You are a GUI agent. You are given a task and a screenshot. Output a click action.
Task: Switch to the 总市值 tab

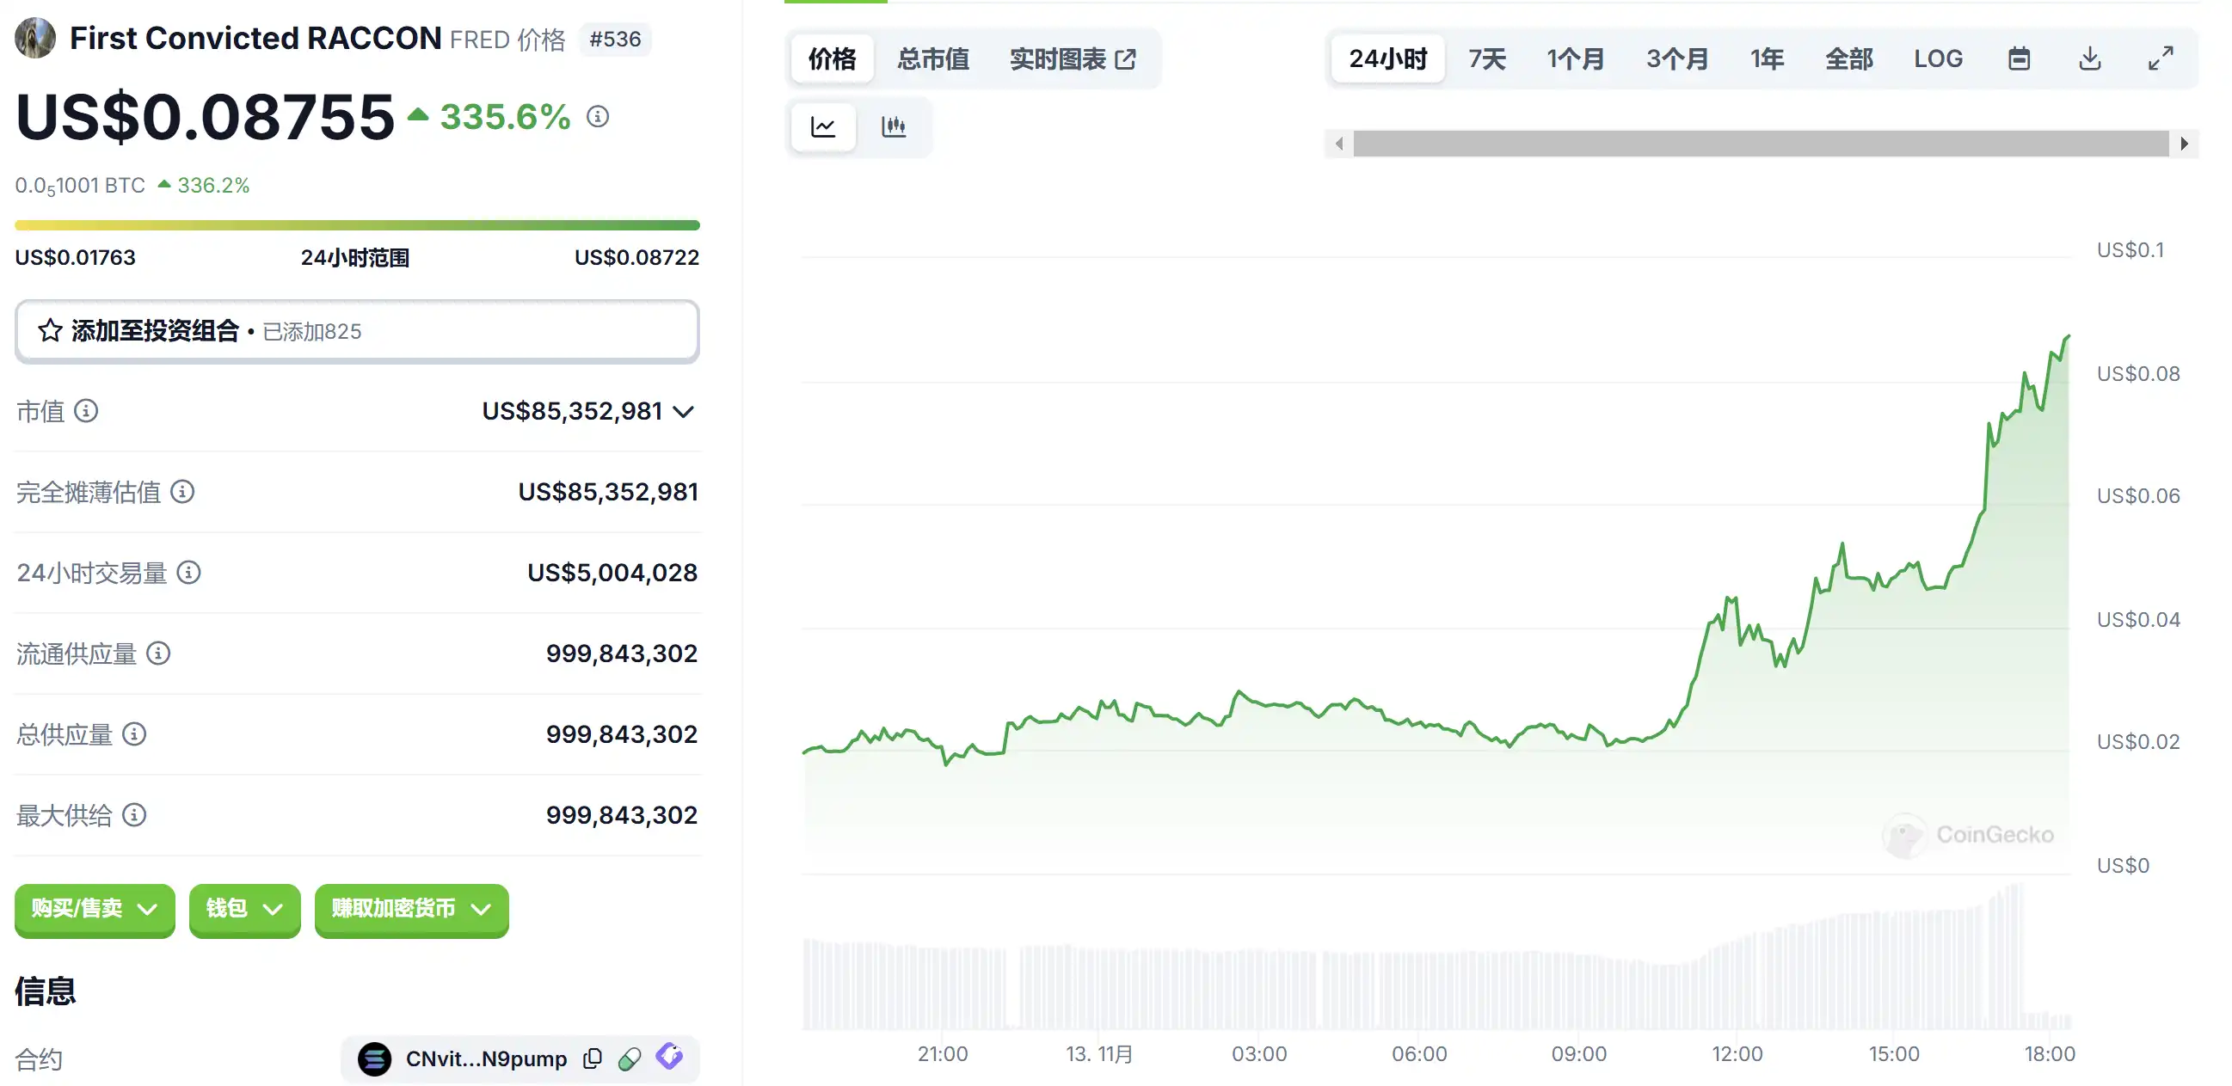(x=932, y=58)
